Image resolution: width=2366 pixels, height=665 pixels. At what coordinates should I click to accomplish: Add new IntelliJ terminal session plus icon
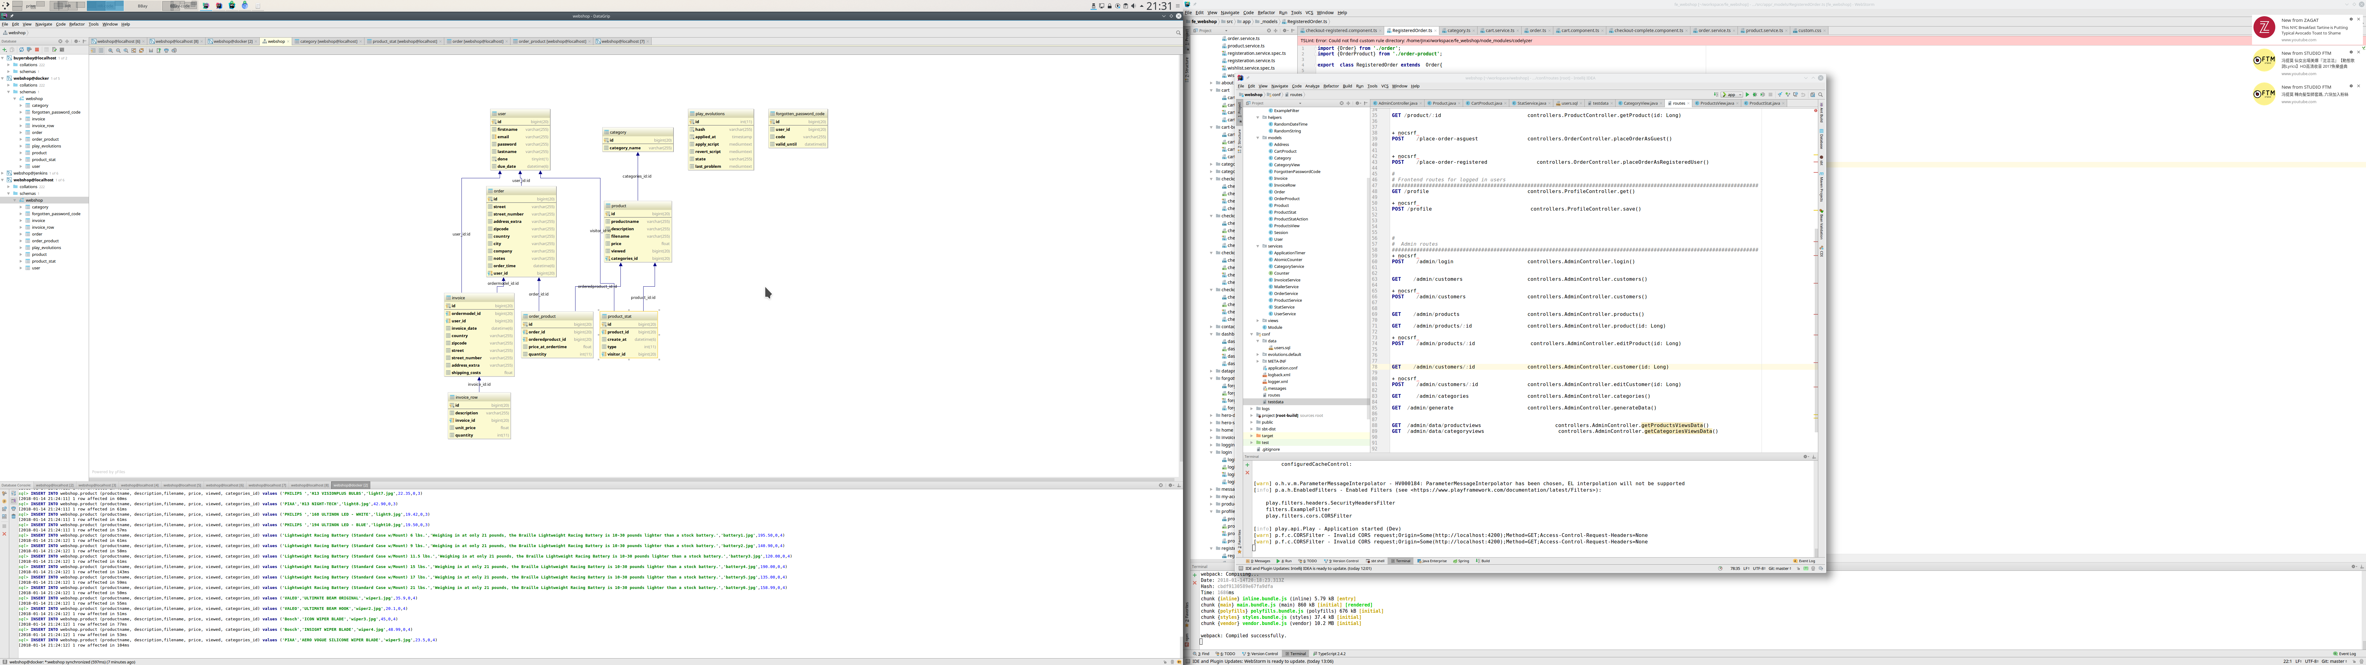point(1247,465)
